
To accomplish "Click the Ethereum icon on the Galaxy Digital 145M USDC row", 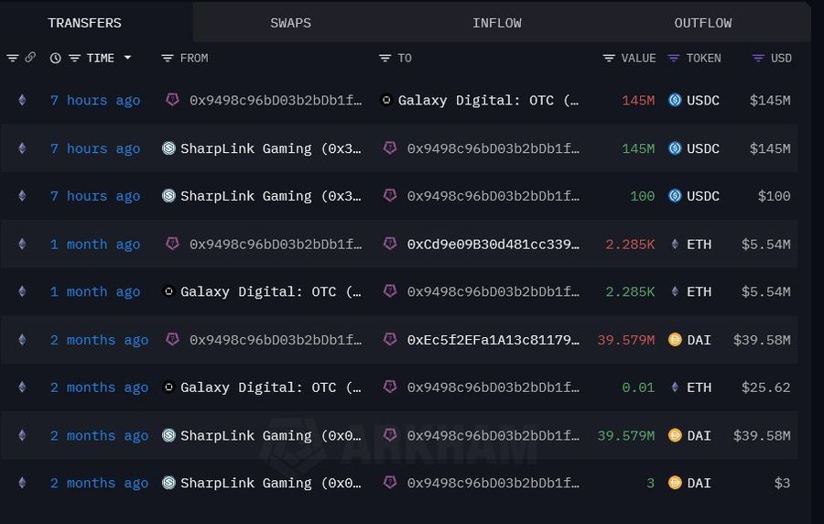I will pos(22,100).
